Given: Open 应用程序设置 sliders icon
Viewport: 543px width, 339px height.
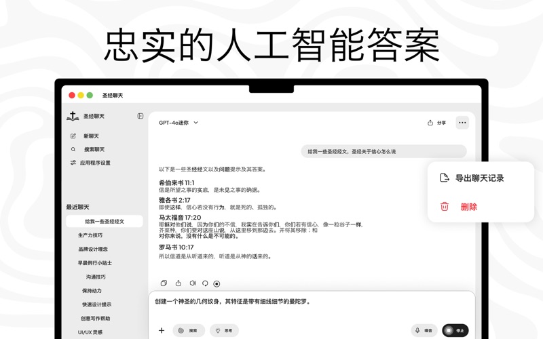Looking at the screenshot, I should [x=73, y=163].
